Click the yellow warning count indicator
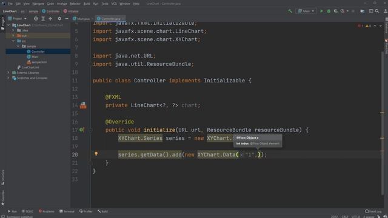The height and width of the screenshot is (218, 388). (x=368, y=25)
